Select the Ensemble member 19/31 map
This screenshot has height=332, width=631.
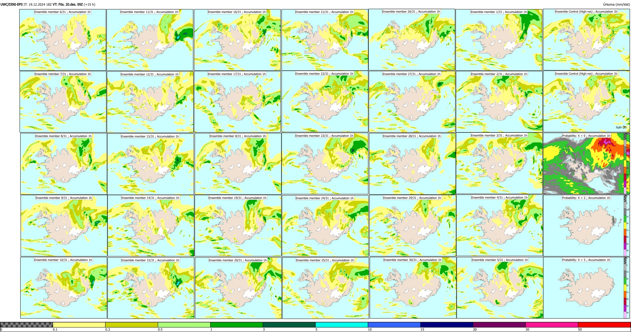coord(238,226)
